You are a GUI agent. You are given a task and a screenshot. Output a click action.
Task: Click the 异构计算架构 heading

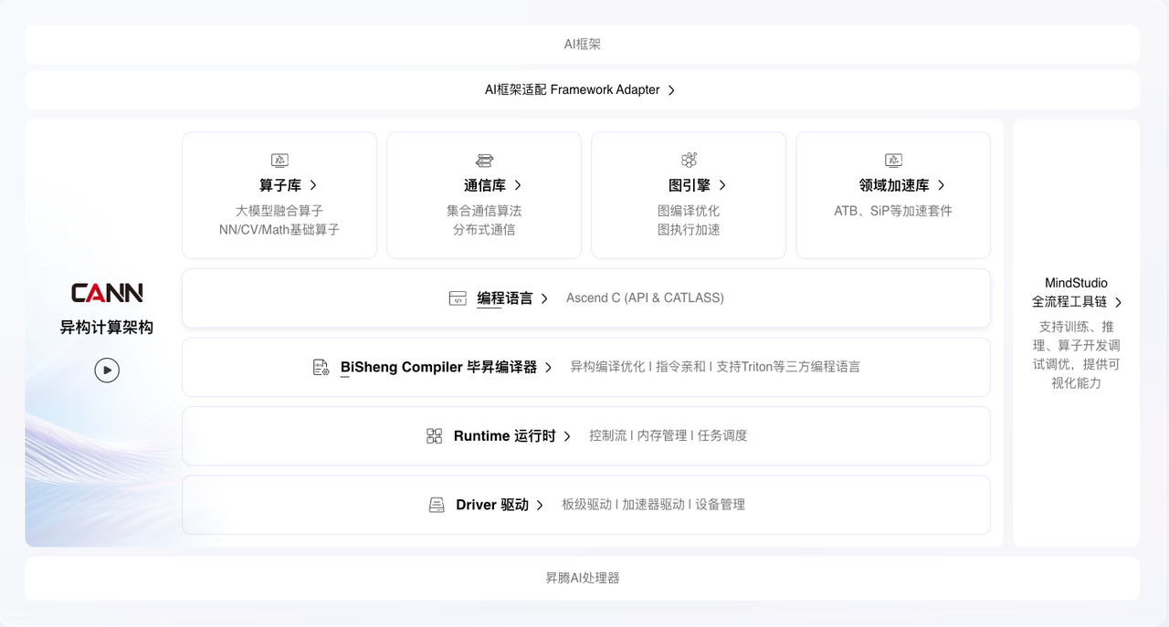pos(107,327)
